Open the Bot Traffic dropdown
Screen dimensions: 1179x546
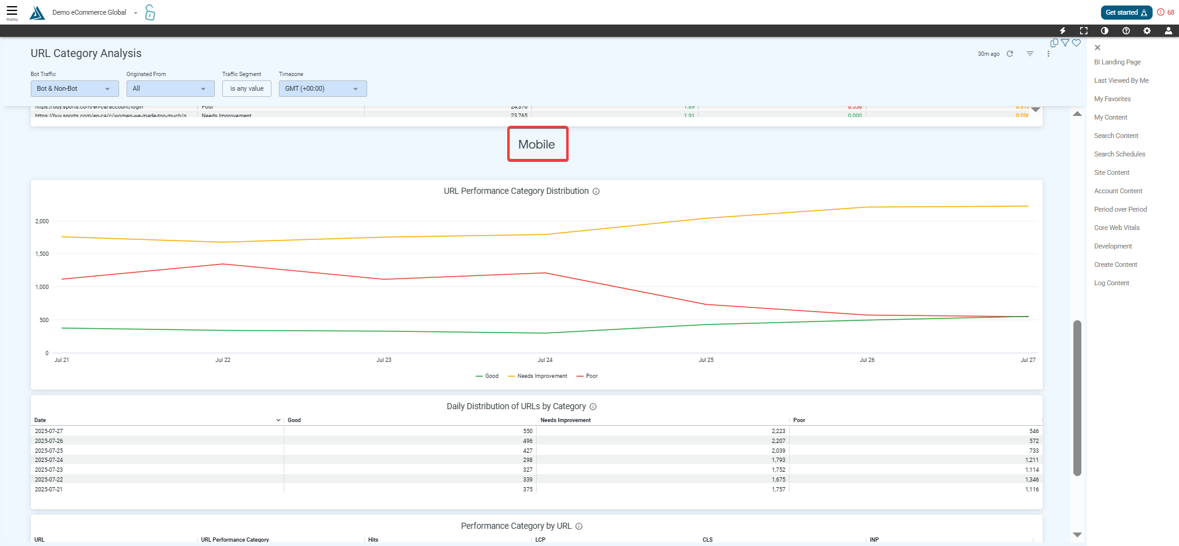click(x=74, y=89)
